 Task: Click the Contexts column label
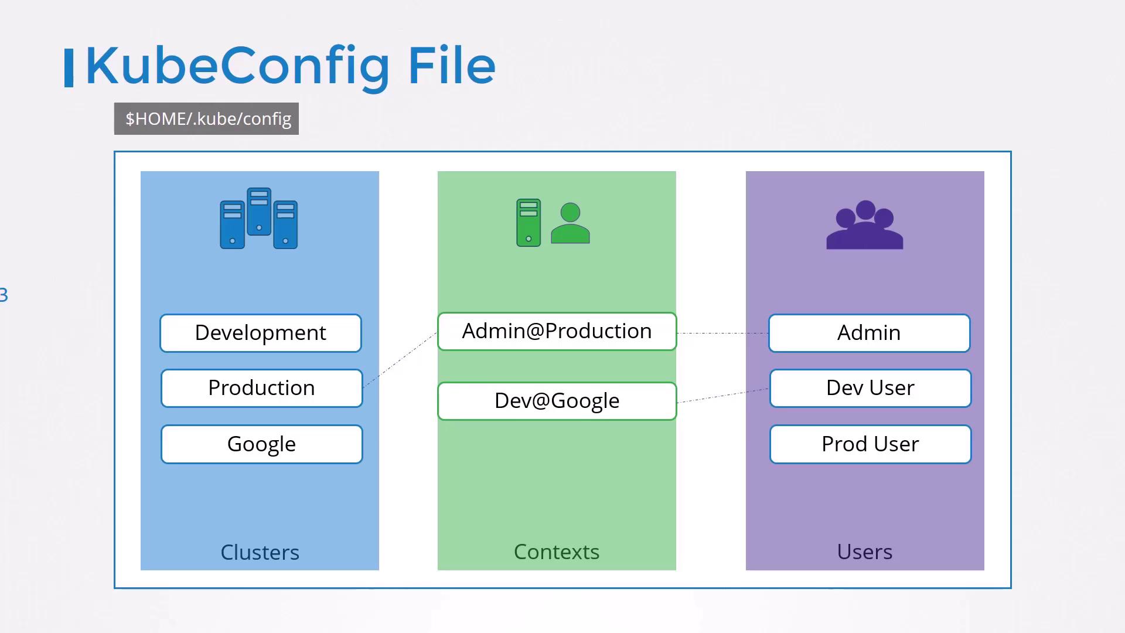point(557,552)
